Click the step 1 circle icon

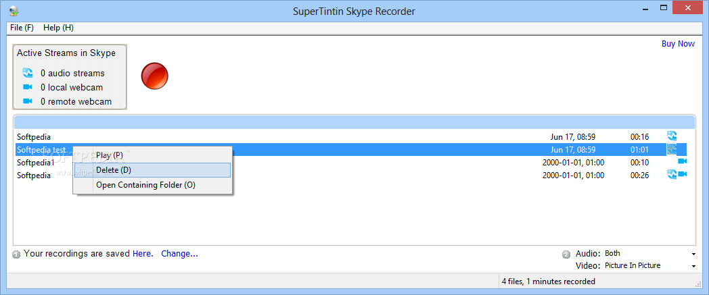click(17, 254)
